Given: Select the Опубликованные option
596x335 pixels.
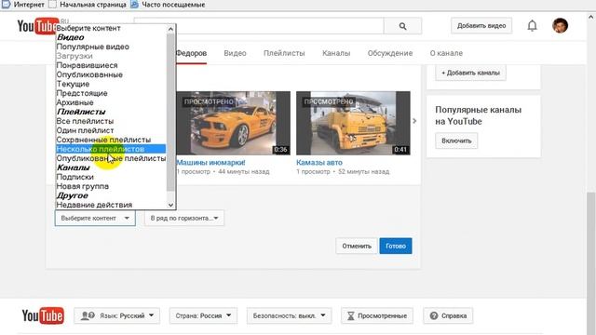Looking at the screenshot, I should pyautogui.click(x=111, y=74).
